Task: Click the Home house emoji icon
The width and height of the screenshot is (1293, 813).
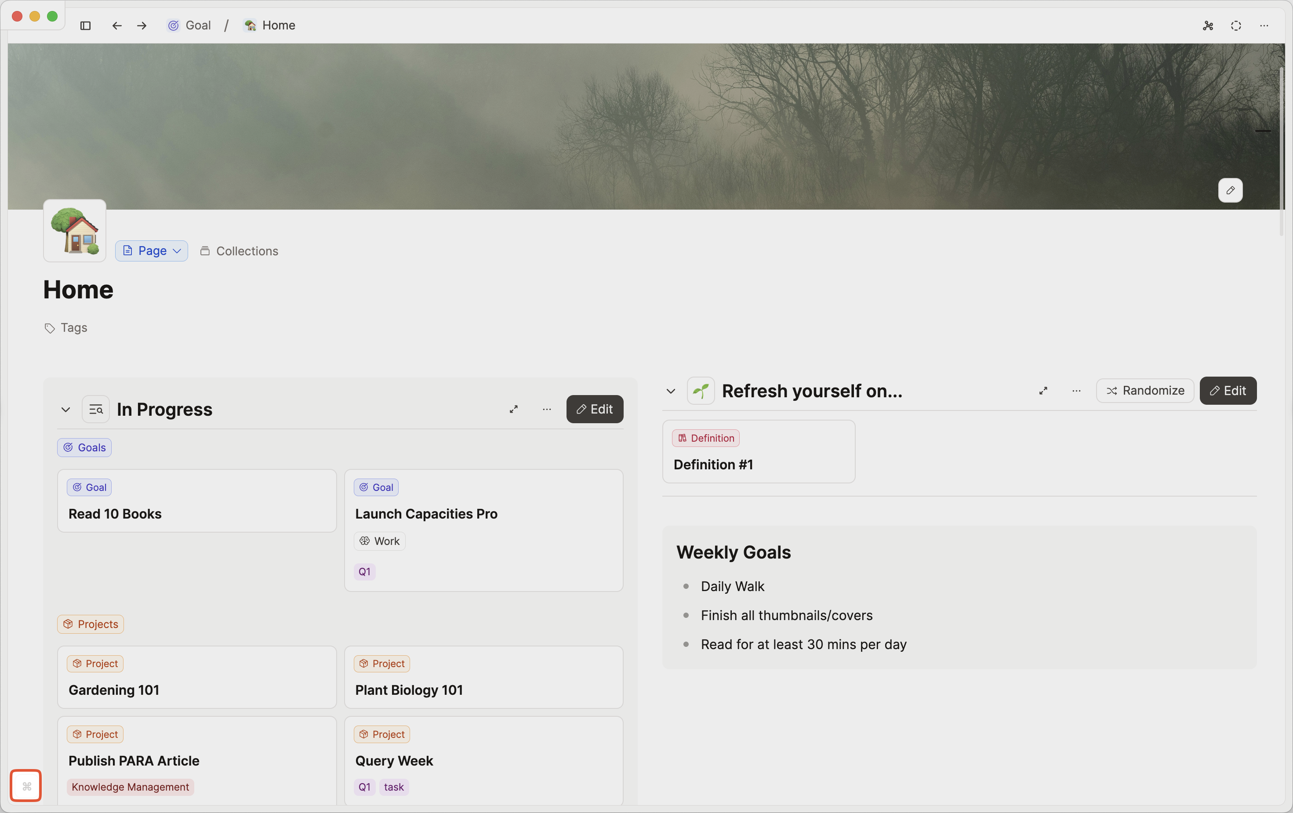Action: pyautogui.click(x=75, y=231)
